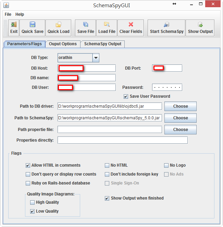This screenshot has width=223, height=227.
Task: Click the DB name input field
Action: point(87,78)
